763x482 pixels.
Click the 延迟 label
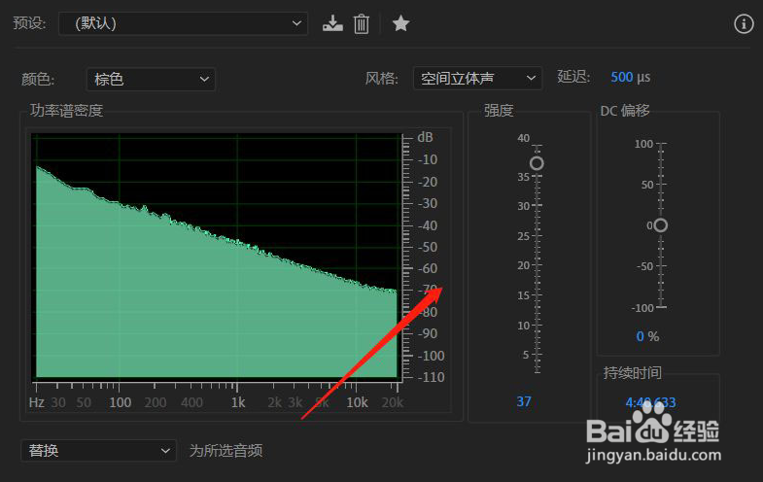click(573, 77)
